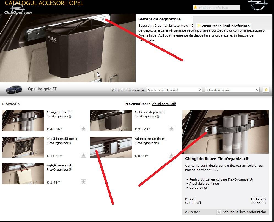Screen dimensions: 274x222
Task: Click the Sistem de organizare heading
Action: coord(160,19)
